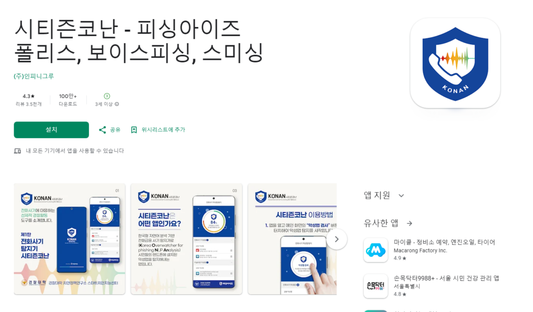
Task: Click the 위시리스트에 추가 text
Action: [x=163, y=130]
